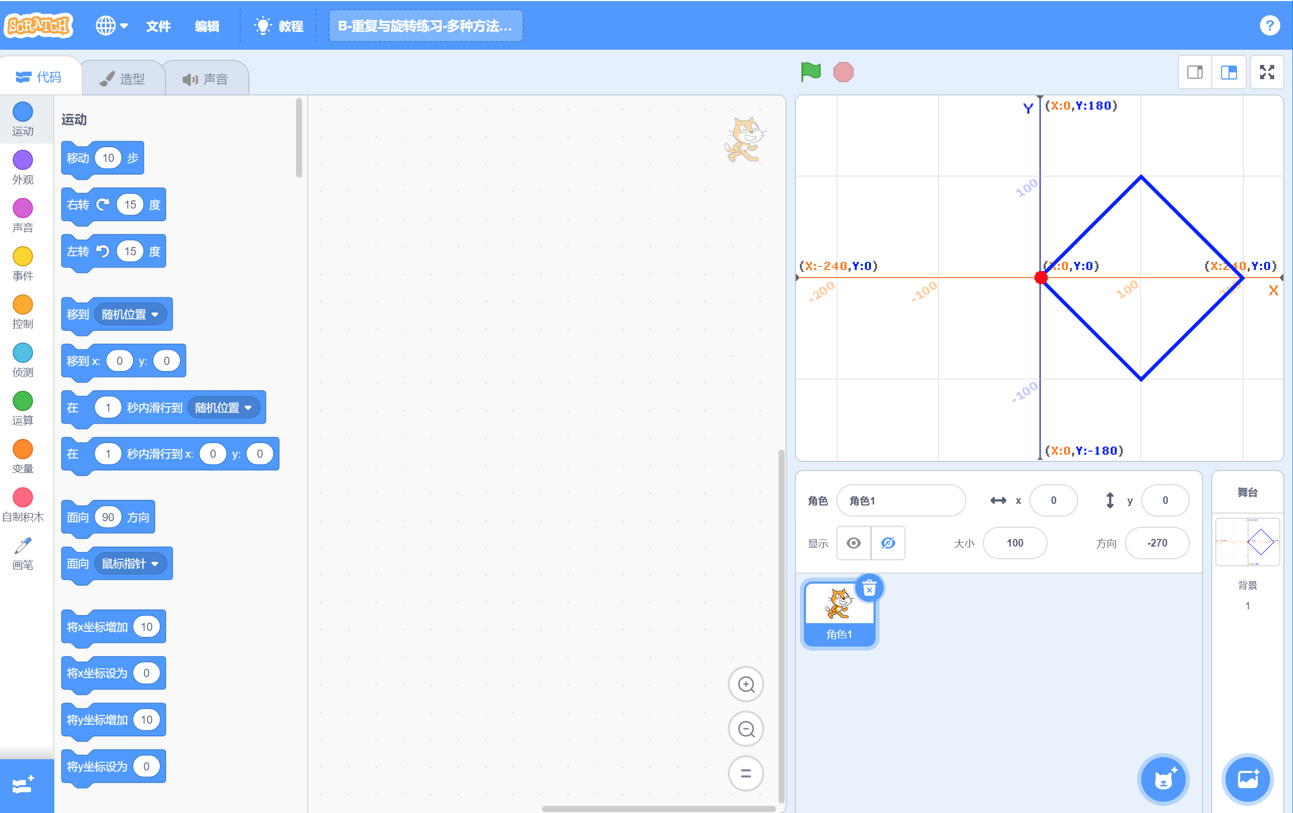Delete 角色1 with trash icon
Viewport: 1293px width, 813px height.
tap(869, 589)
